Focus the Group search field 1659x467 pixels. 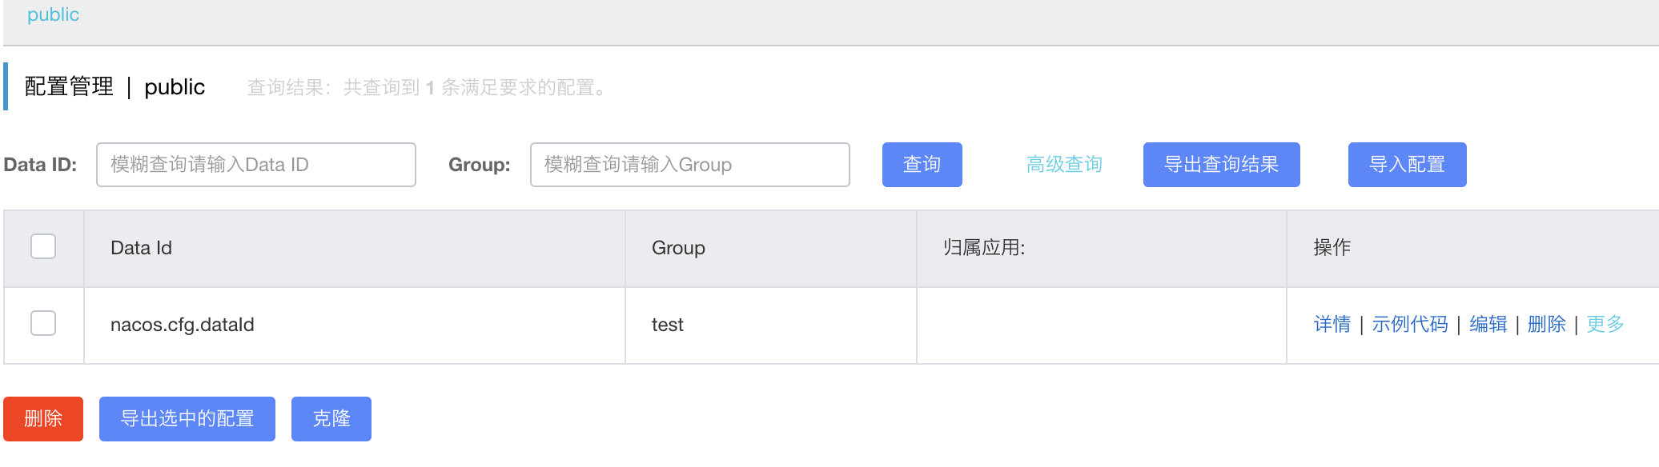[689, 165]
